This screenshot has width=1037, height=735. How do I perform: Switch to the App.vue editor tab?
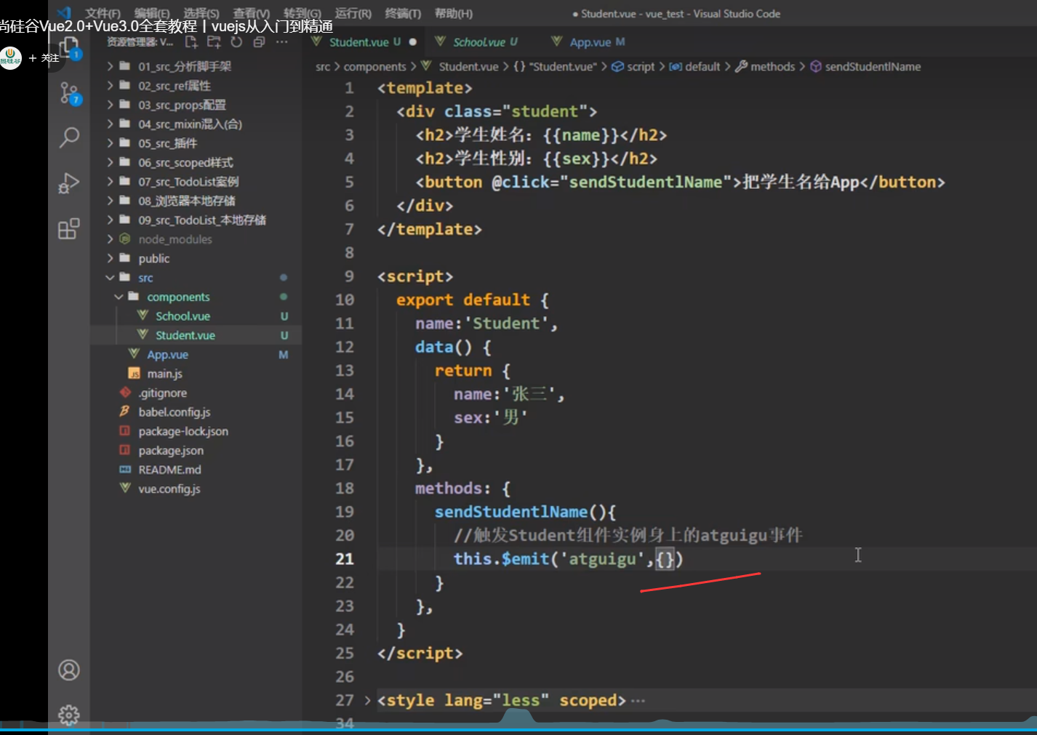tap(589, 42)
